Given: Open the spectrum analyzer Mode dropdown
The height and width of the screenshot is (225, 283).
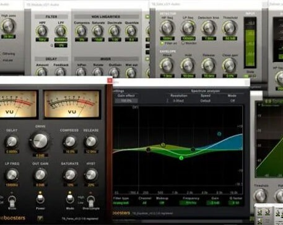Looking at the screenshot, I should pos(233,101).
